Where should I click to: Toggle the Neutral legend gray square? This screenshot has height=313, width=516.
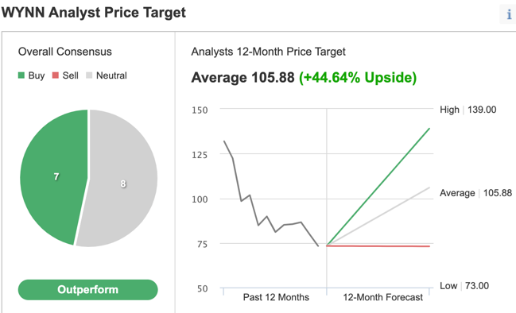(x=89, y=75)
